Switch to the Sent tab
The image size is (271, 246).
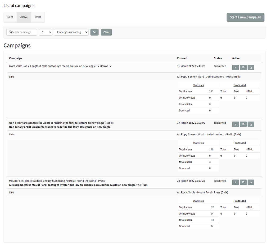(x=10, y=17)
